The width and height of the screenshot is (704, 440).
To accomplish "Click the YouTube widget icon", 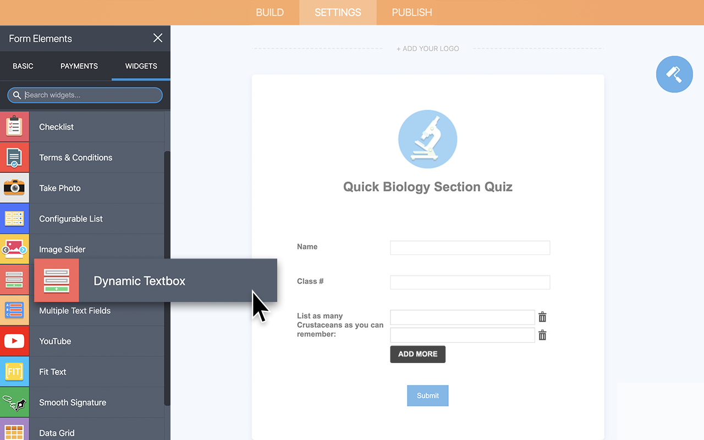I will coord(14,341).
